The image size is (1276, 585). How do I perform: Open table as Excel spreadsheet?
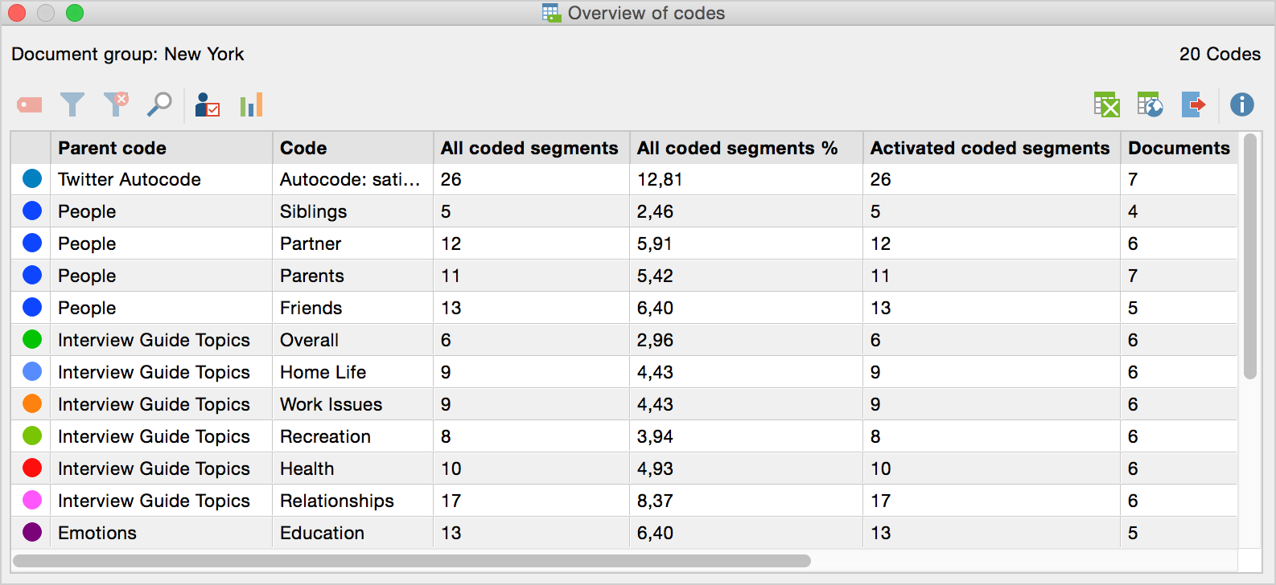click(x=1106, y=104)
